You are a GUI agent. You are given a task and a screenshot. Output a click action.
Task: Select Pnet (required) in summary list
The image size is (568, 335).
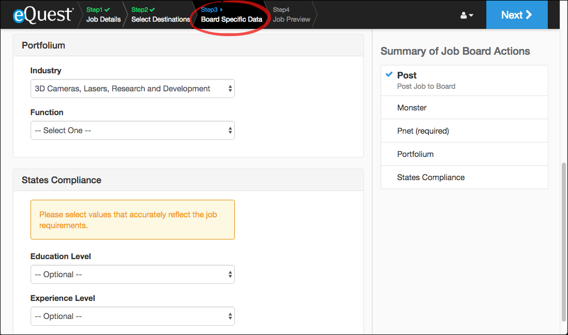pyautogui.click(x=423, y=131)
